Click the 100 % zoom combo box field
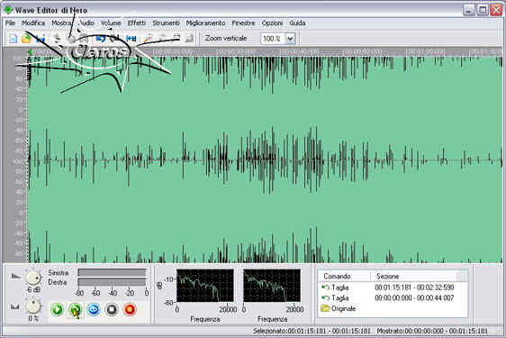Image resolution: width=506 pixels, height=338 pixels. [x=277, y=39]
